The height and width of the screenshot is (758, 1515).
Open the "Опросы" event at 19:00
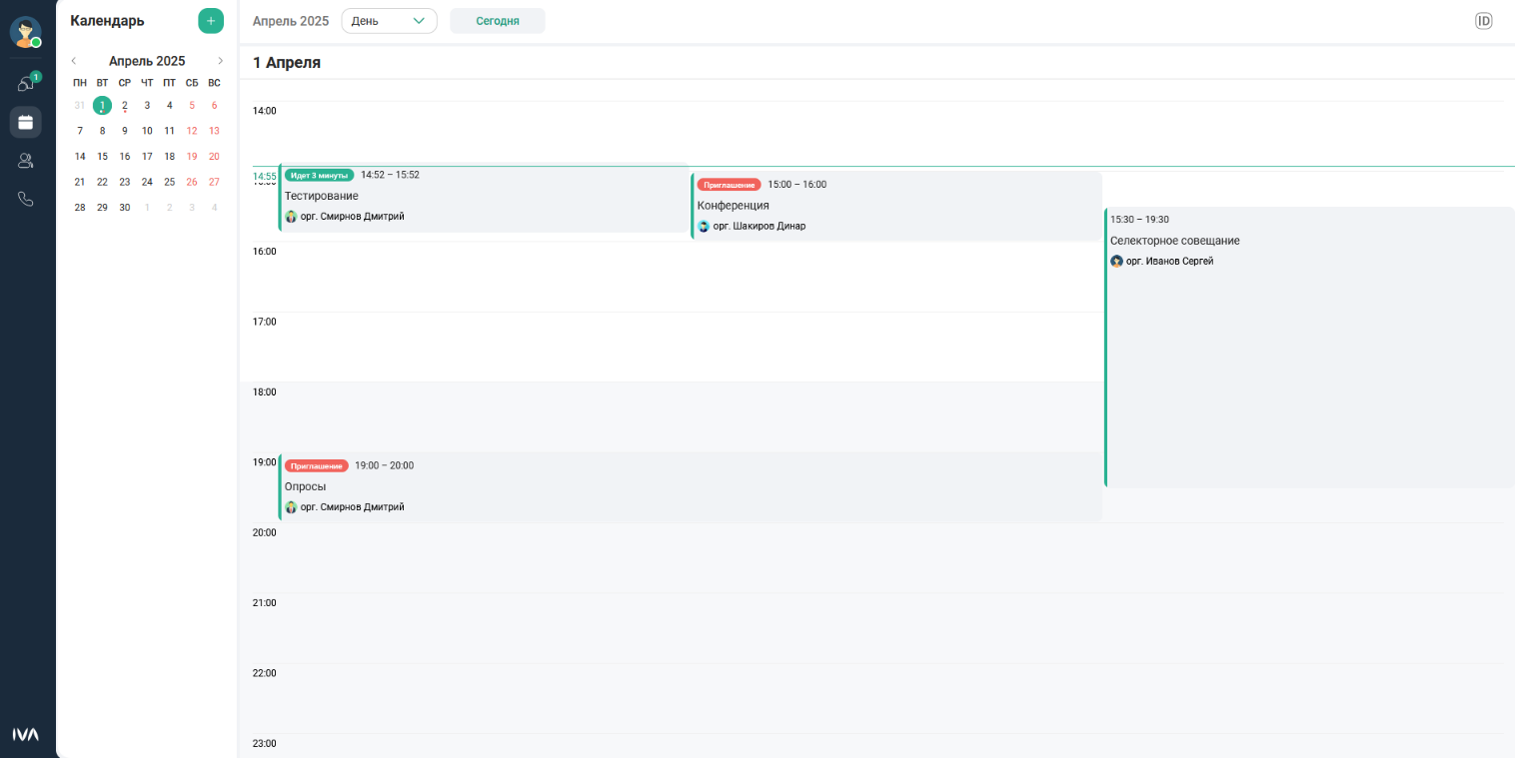690,487
